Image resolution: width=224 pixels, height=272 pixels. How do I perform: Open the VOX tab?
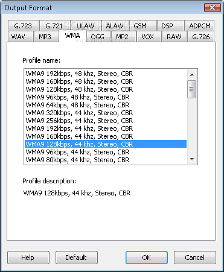click(149, 37)
